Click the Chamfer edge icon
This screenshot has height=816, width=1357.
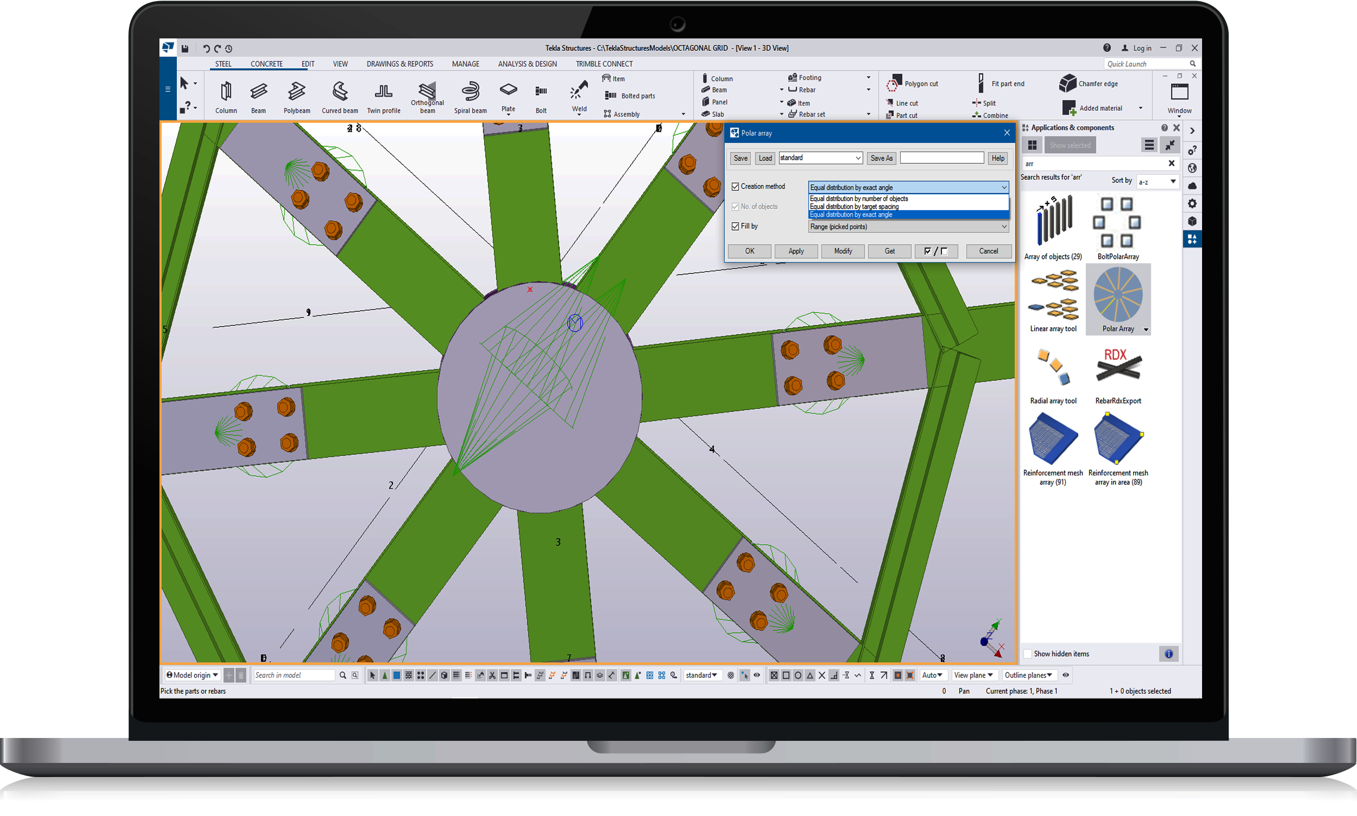pyautogui.click(x=1068, y=83)
